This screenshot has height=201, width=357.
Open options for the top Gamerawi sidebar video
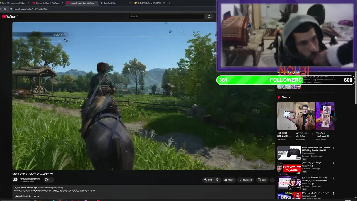point(333,77)
